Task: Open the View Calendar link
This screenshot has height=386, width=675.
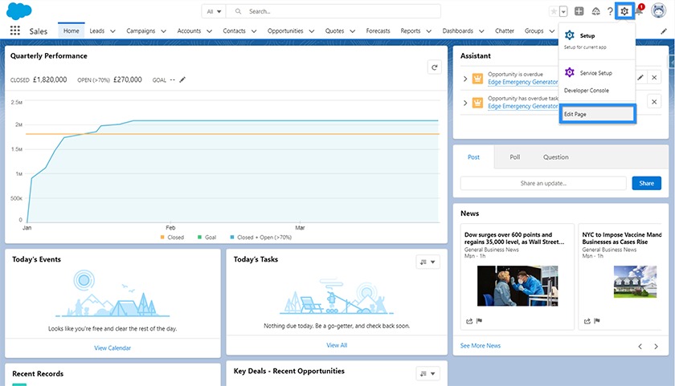Action: pyautogui.click(x=112, y=347)
